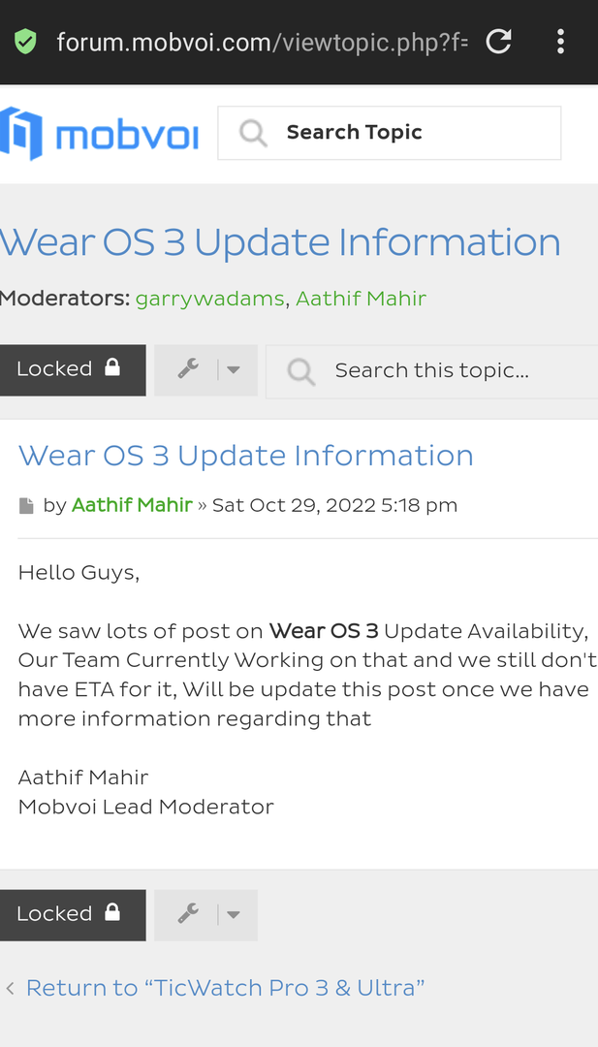Open the large Wear OS 3 topic title
This screenshot has width=598, height=1047.
280,242
